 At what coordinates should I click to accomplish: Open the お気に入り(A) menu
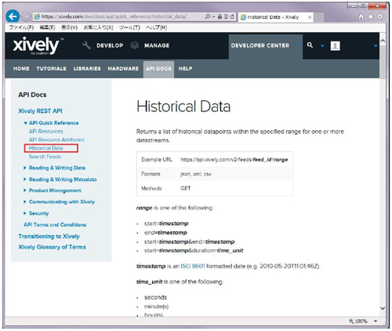pos(98,27)
